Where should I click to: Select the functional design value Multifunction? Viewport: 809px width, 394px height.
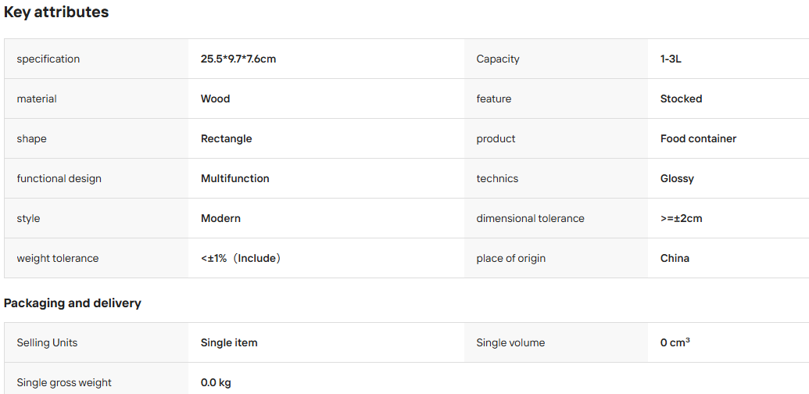[234, 178]
